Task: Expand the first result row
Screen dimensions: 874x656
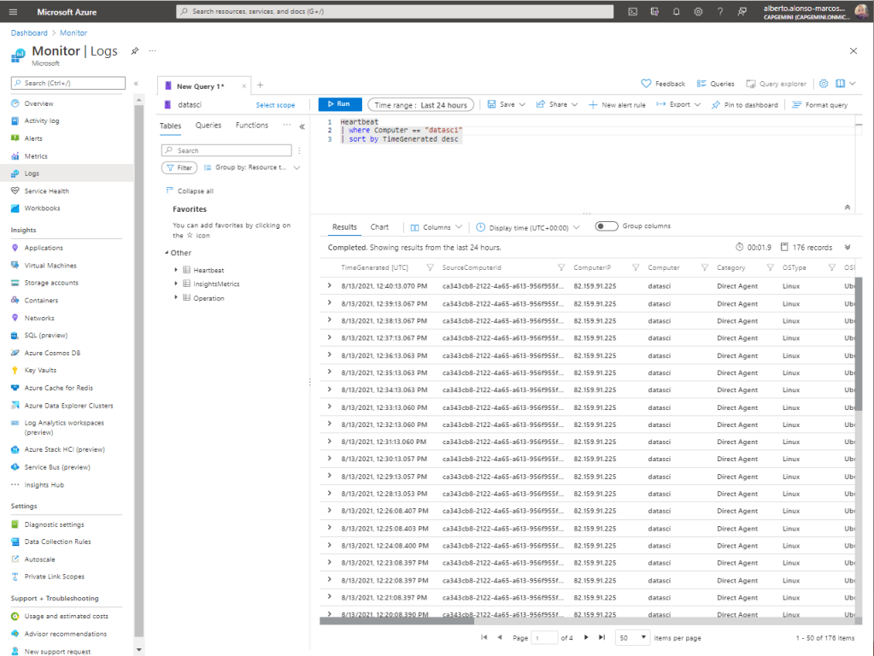Action: click(330, 286)
